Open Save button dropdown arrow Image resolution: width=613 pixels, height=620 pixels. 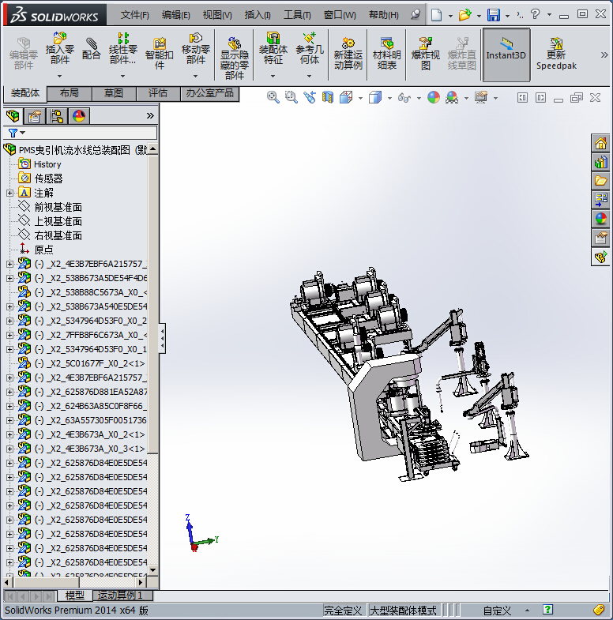click(507, 16)
